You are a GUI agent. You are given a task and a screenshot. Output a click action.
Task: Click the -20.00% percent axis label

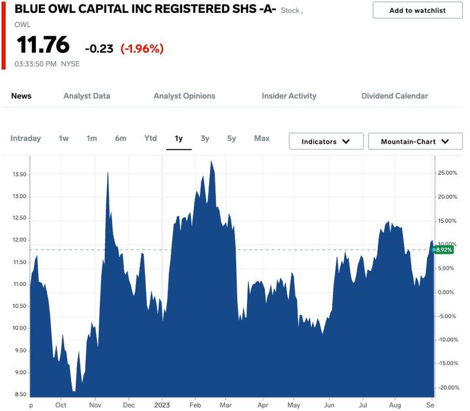[x=448, y=388]
